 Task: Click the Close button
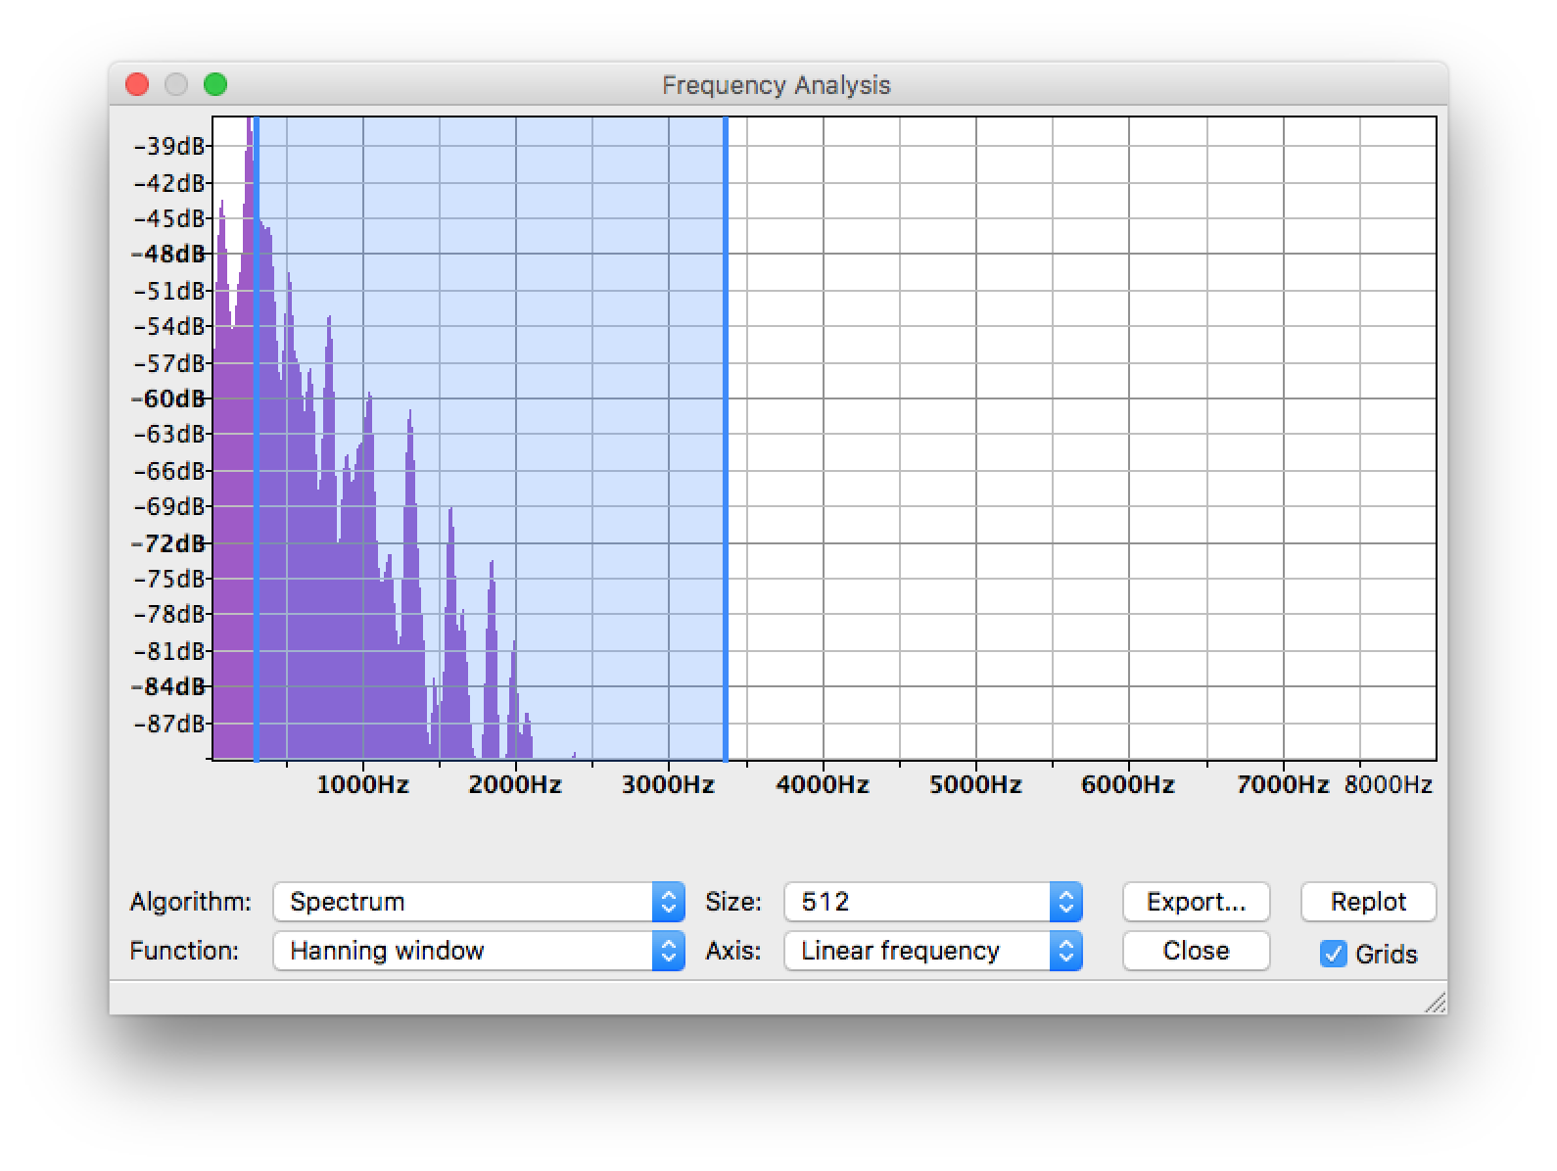point(1196,951)
